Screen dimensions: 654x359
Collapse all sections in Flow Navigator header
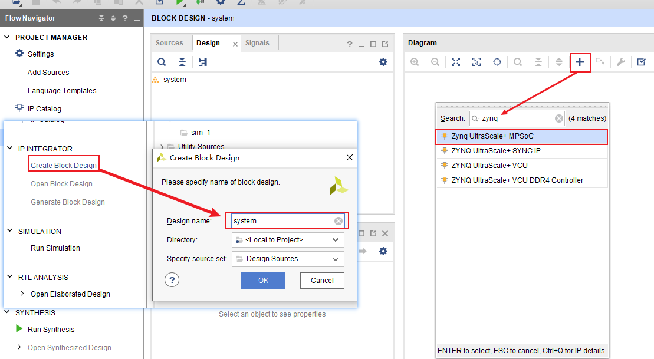(x=101, y=18)
